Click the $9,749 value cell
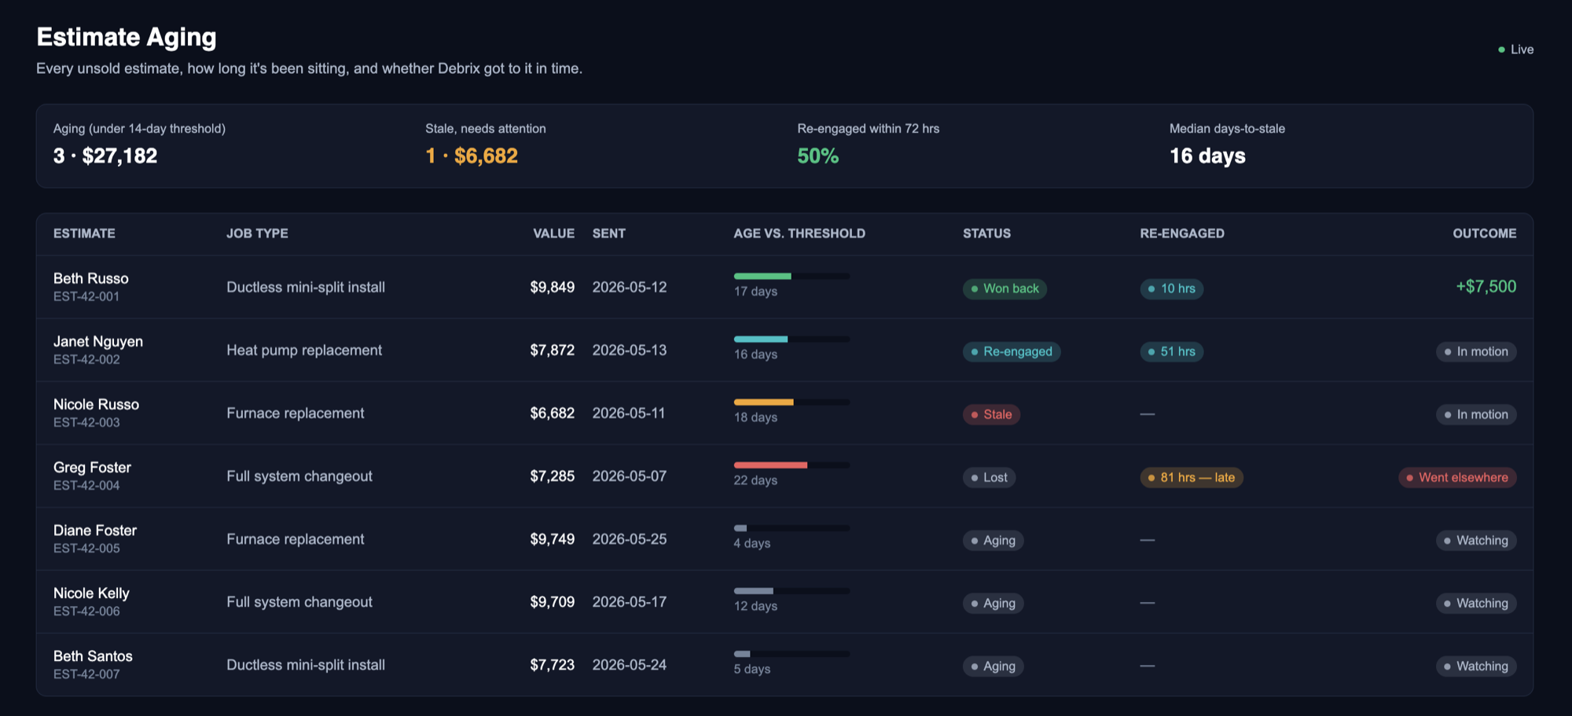Screen dimensions: 1572x716 pos(552,539)
